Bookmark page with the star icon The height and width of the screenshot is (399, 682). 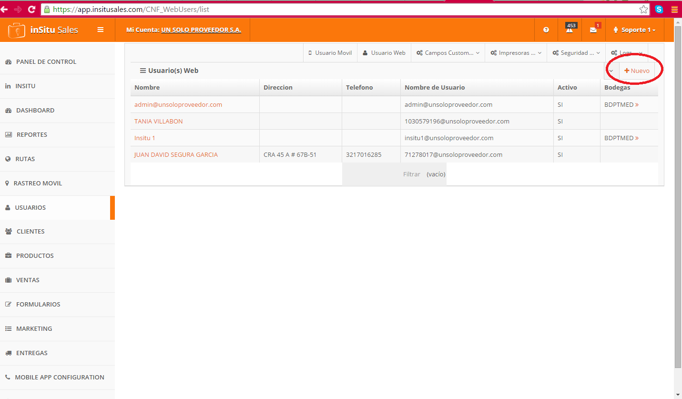[x=643, y=9]
